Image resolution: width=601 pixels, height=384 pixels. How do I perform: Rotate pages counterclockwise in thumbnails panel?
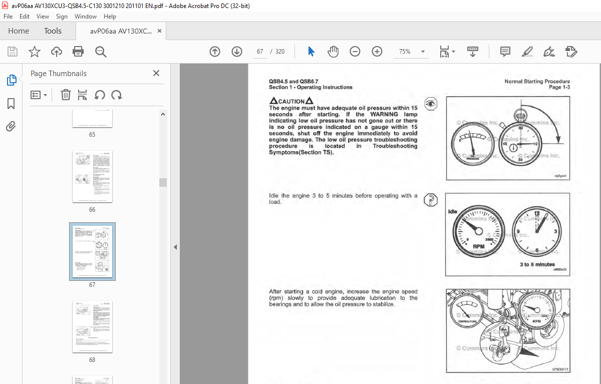click(x=100, y=95)
